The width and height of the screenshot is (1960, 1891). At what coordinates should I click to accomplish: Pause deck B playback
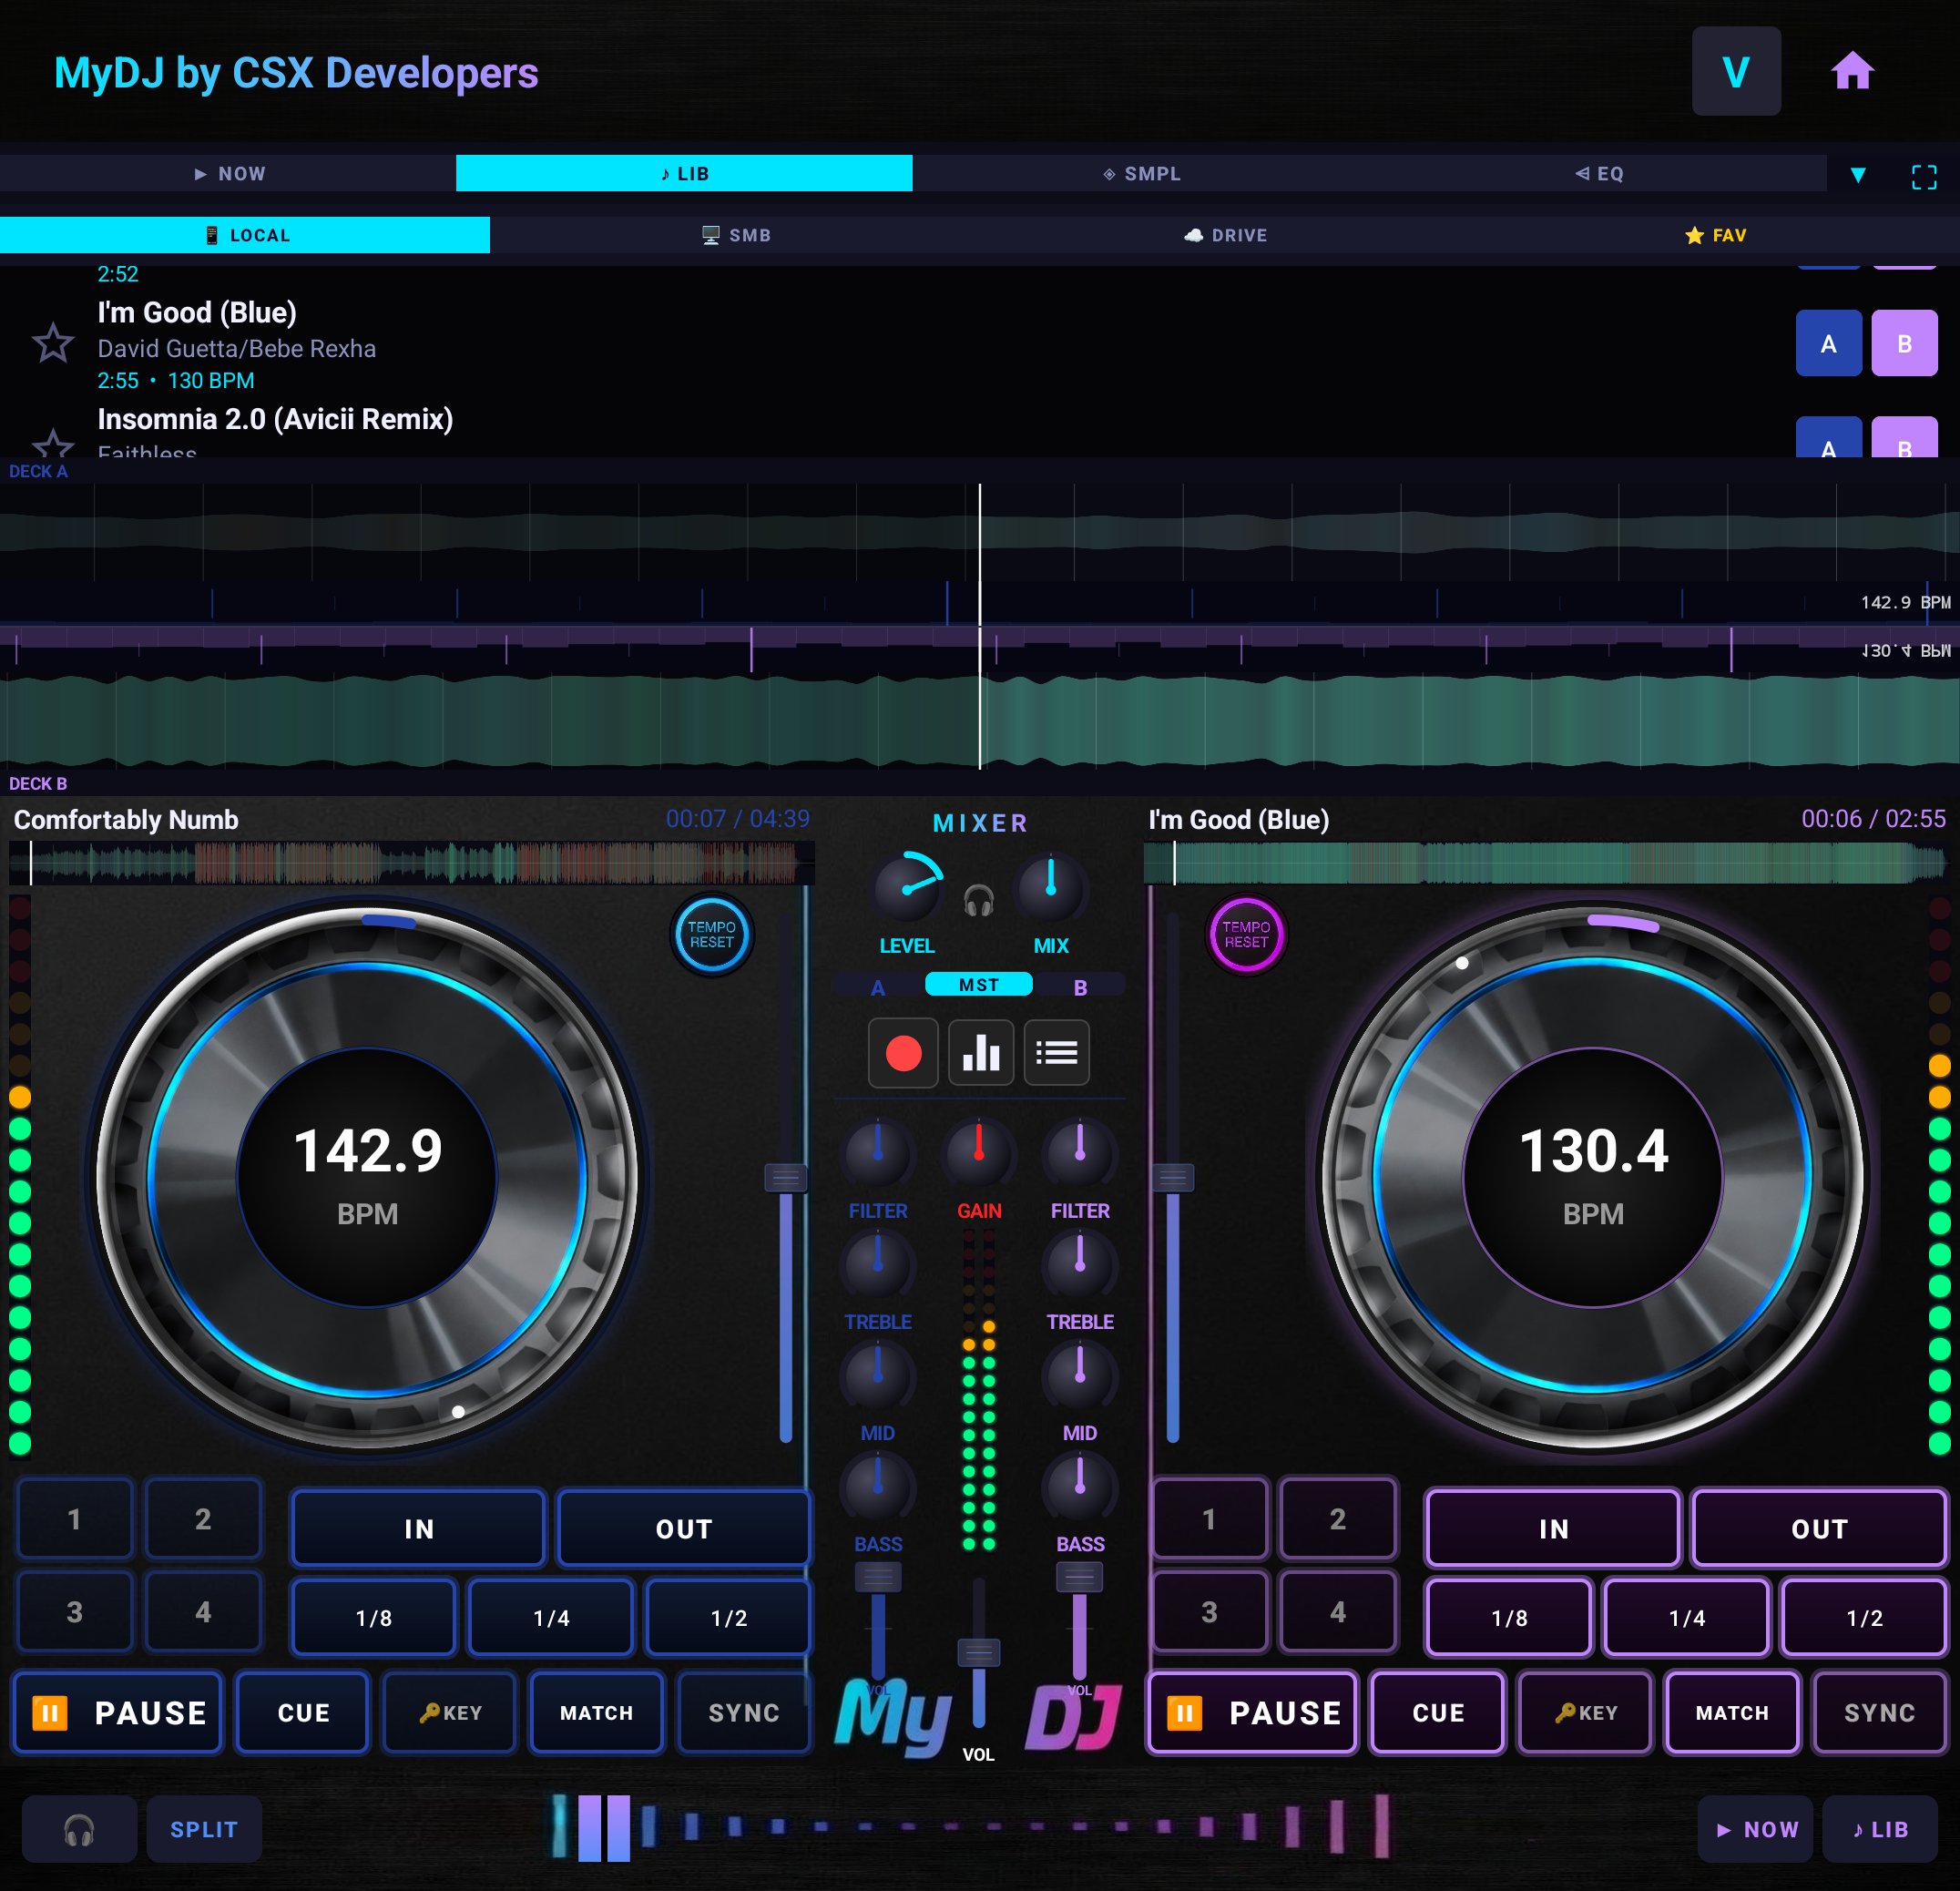coord(1253,1712)
